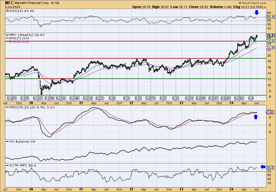
Task: Click the Manulife Financial Corp. company name
Action: [32, 3]
